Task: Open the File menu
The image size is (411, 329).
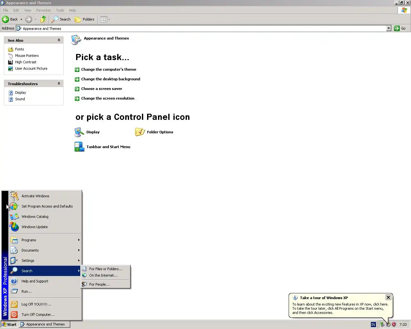Action: tap(5, 10)
